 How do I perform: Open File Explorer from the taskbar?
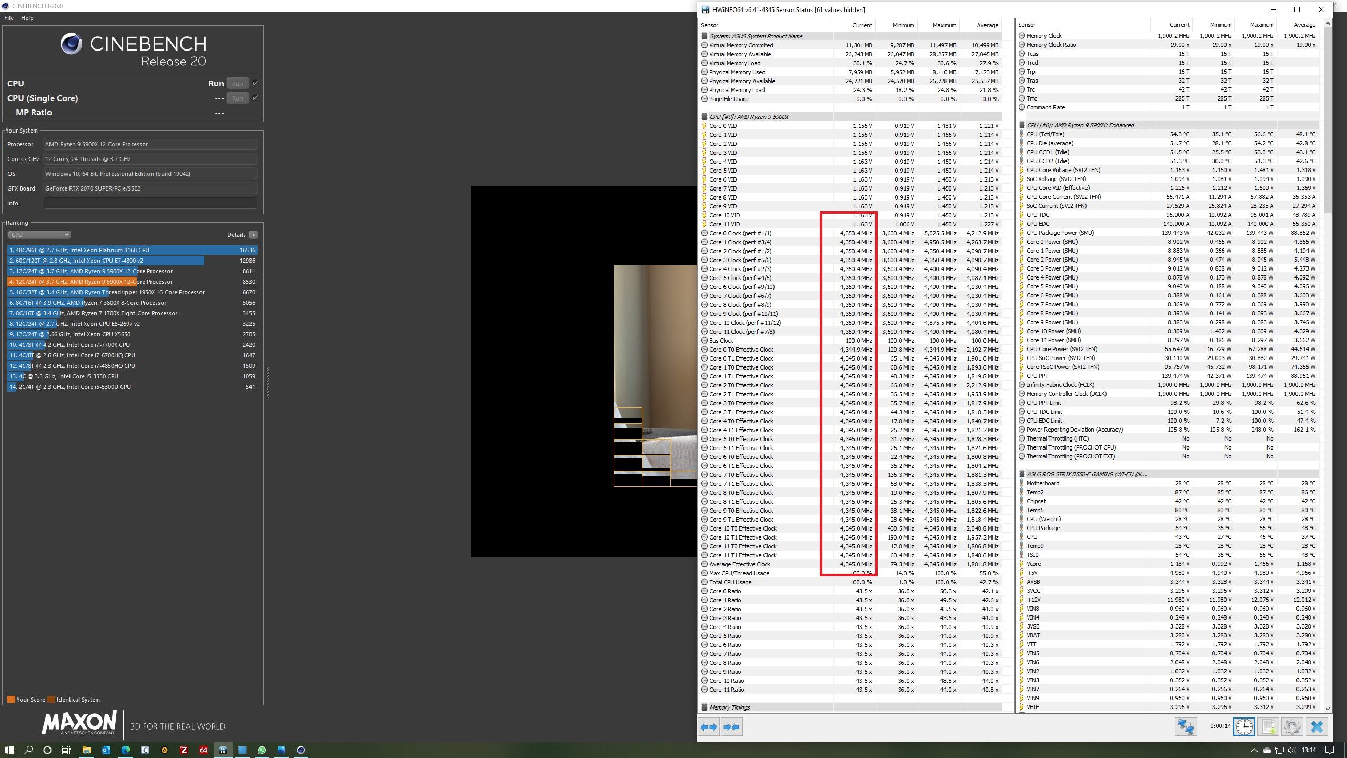pos(86,750)
